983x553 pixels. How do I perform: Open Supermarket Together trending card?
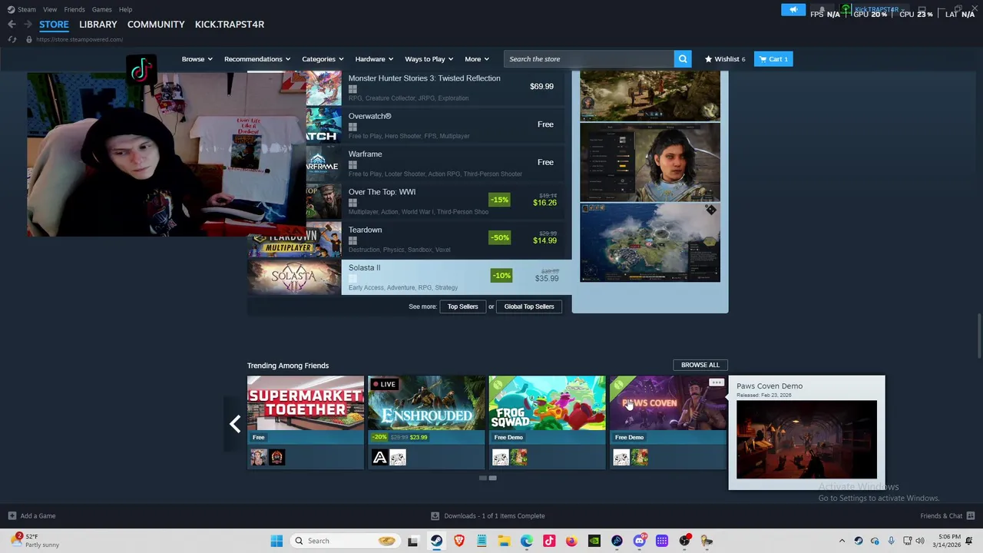click(306, 422)
